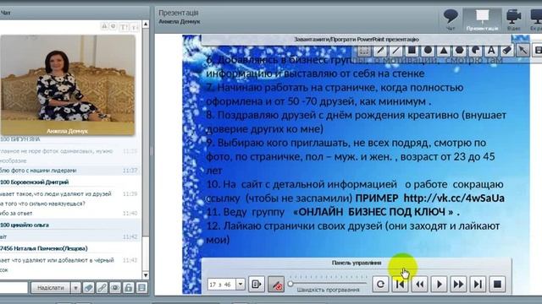
Task: Click chat name 100 Боровенский Дмитрий
Action: (x=35, y=182)
